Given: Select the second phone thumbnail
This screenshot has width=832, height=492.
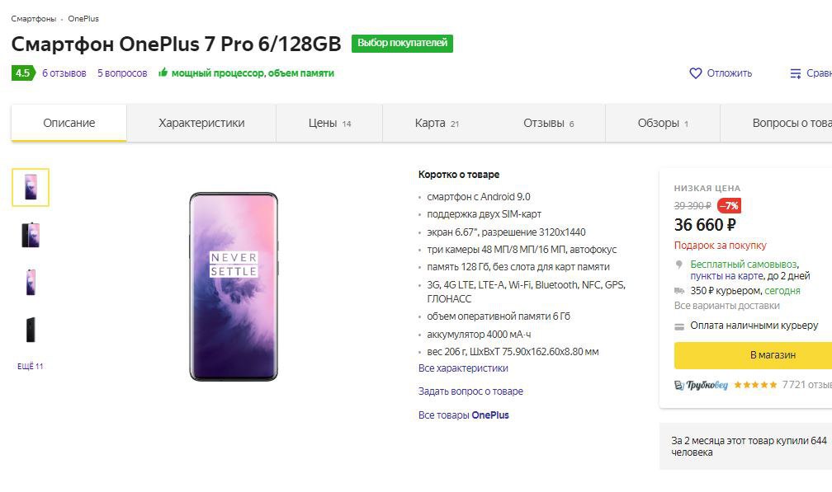Looking at the screenshot, I should pyautogui.click(x=31, y=235).
